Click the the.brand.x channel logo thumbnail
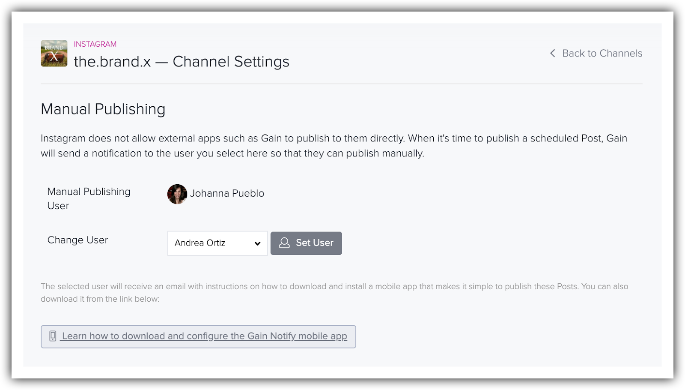This screenshot has height=390, width=685. [54, 54]
